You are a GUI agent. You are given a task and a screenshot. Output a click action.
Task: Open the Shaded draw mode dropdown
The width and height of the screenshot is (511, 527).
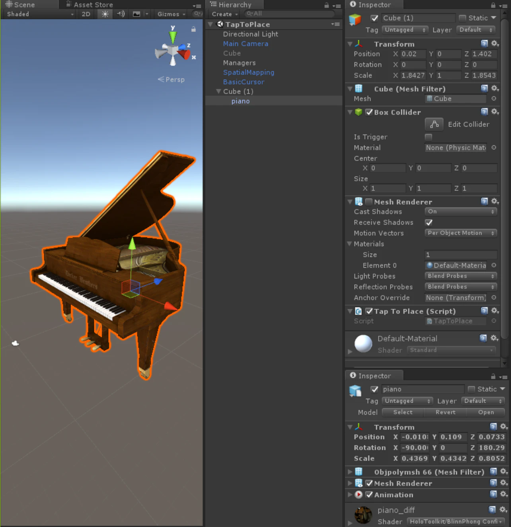(x=40, y=14)
